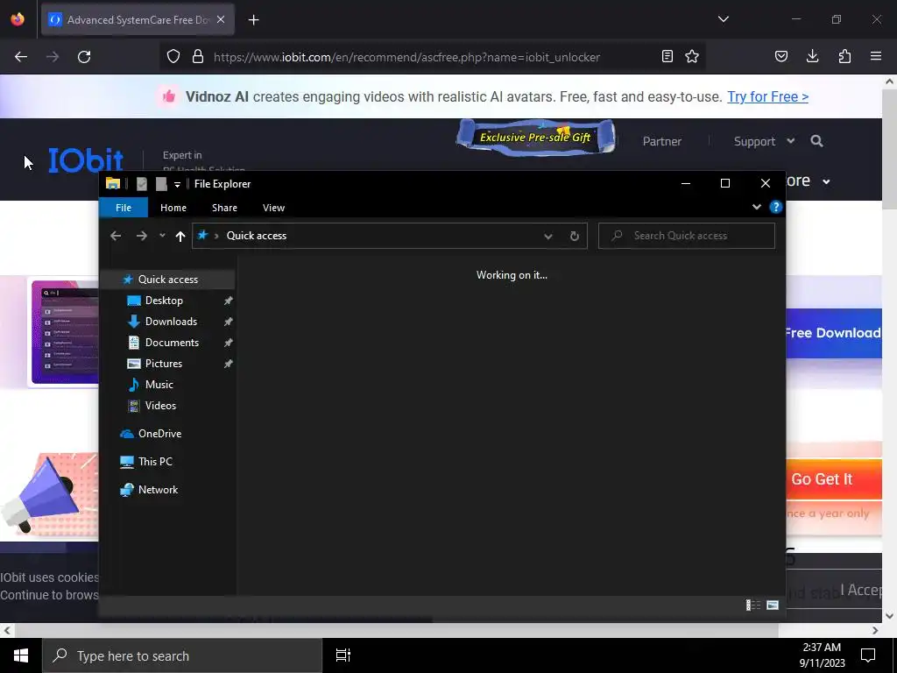The height and width of the screenshot is (673, 897).
Task: Open Firefox hamburger application menu
Action: [x=876, y=56]
